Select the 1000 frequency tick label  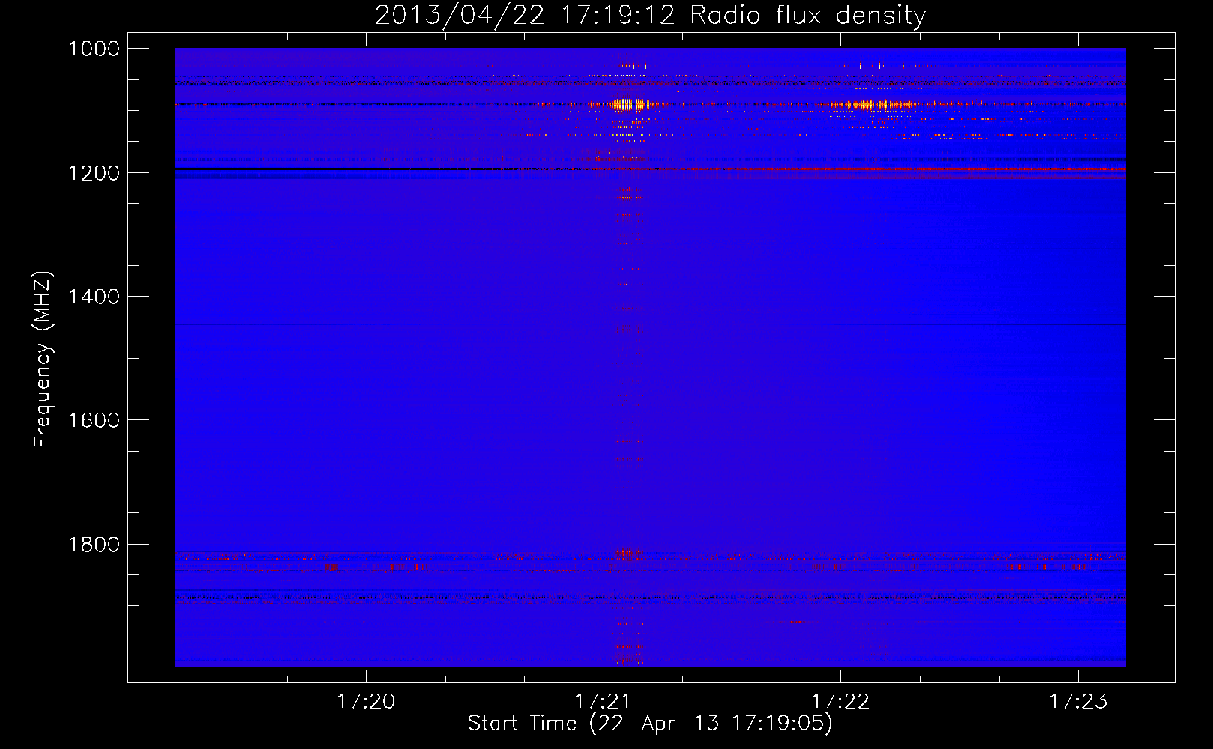tap(94, 49)
